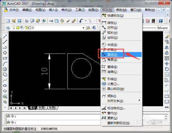This screenshot has height=133, width=172.
Task: Toggle the layer 0 freeze sun icon
Action: [18, 28]
